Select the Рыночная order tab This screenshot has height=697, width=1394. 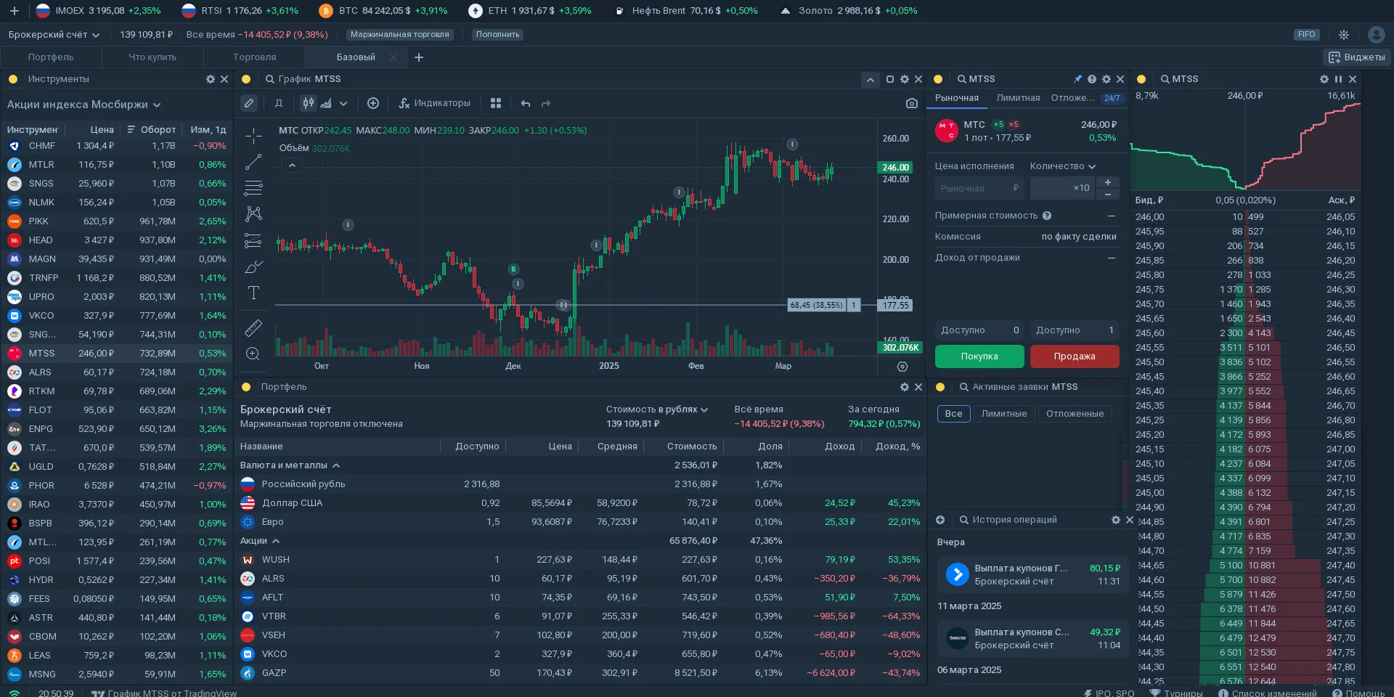tap(957, 98)
